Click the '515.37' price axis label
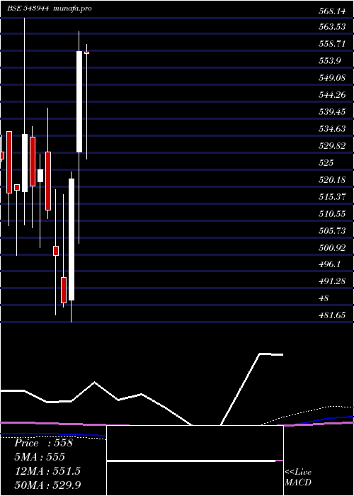 (331, 197)
